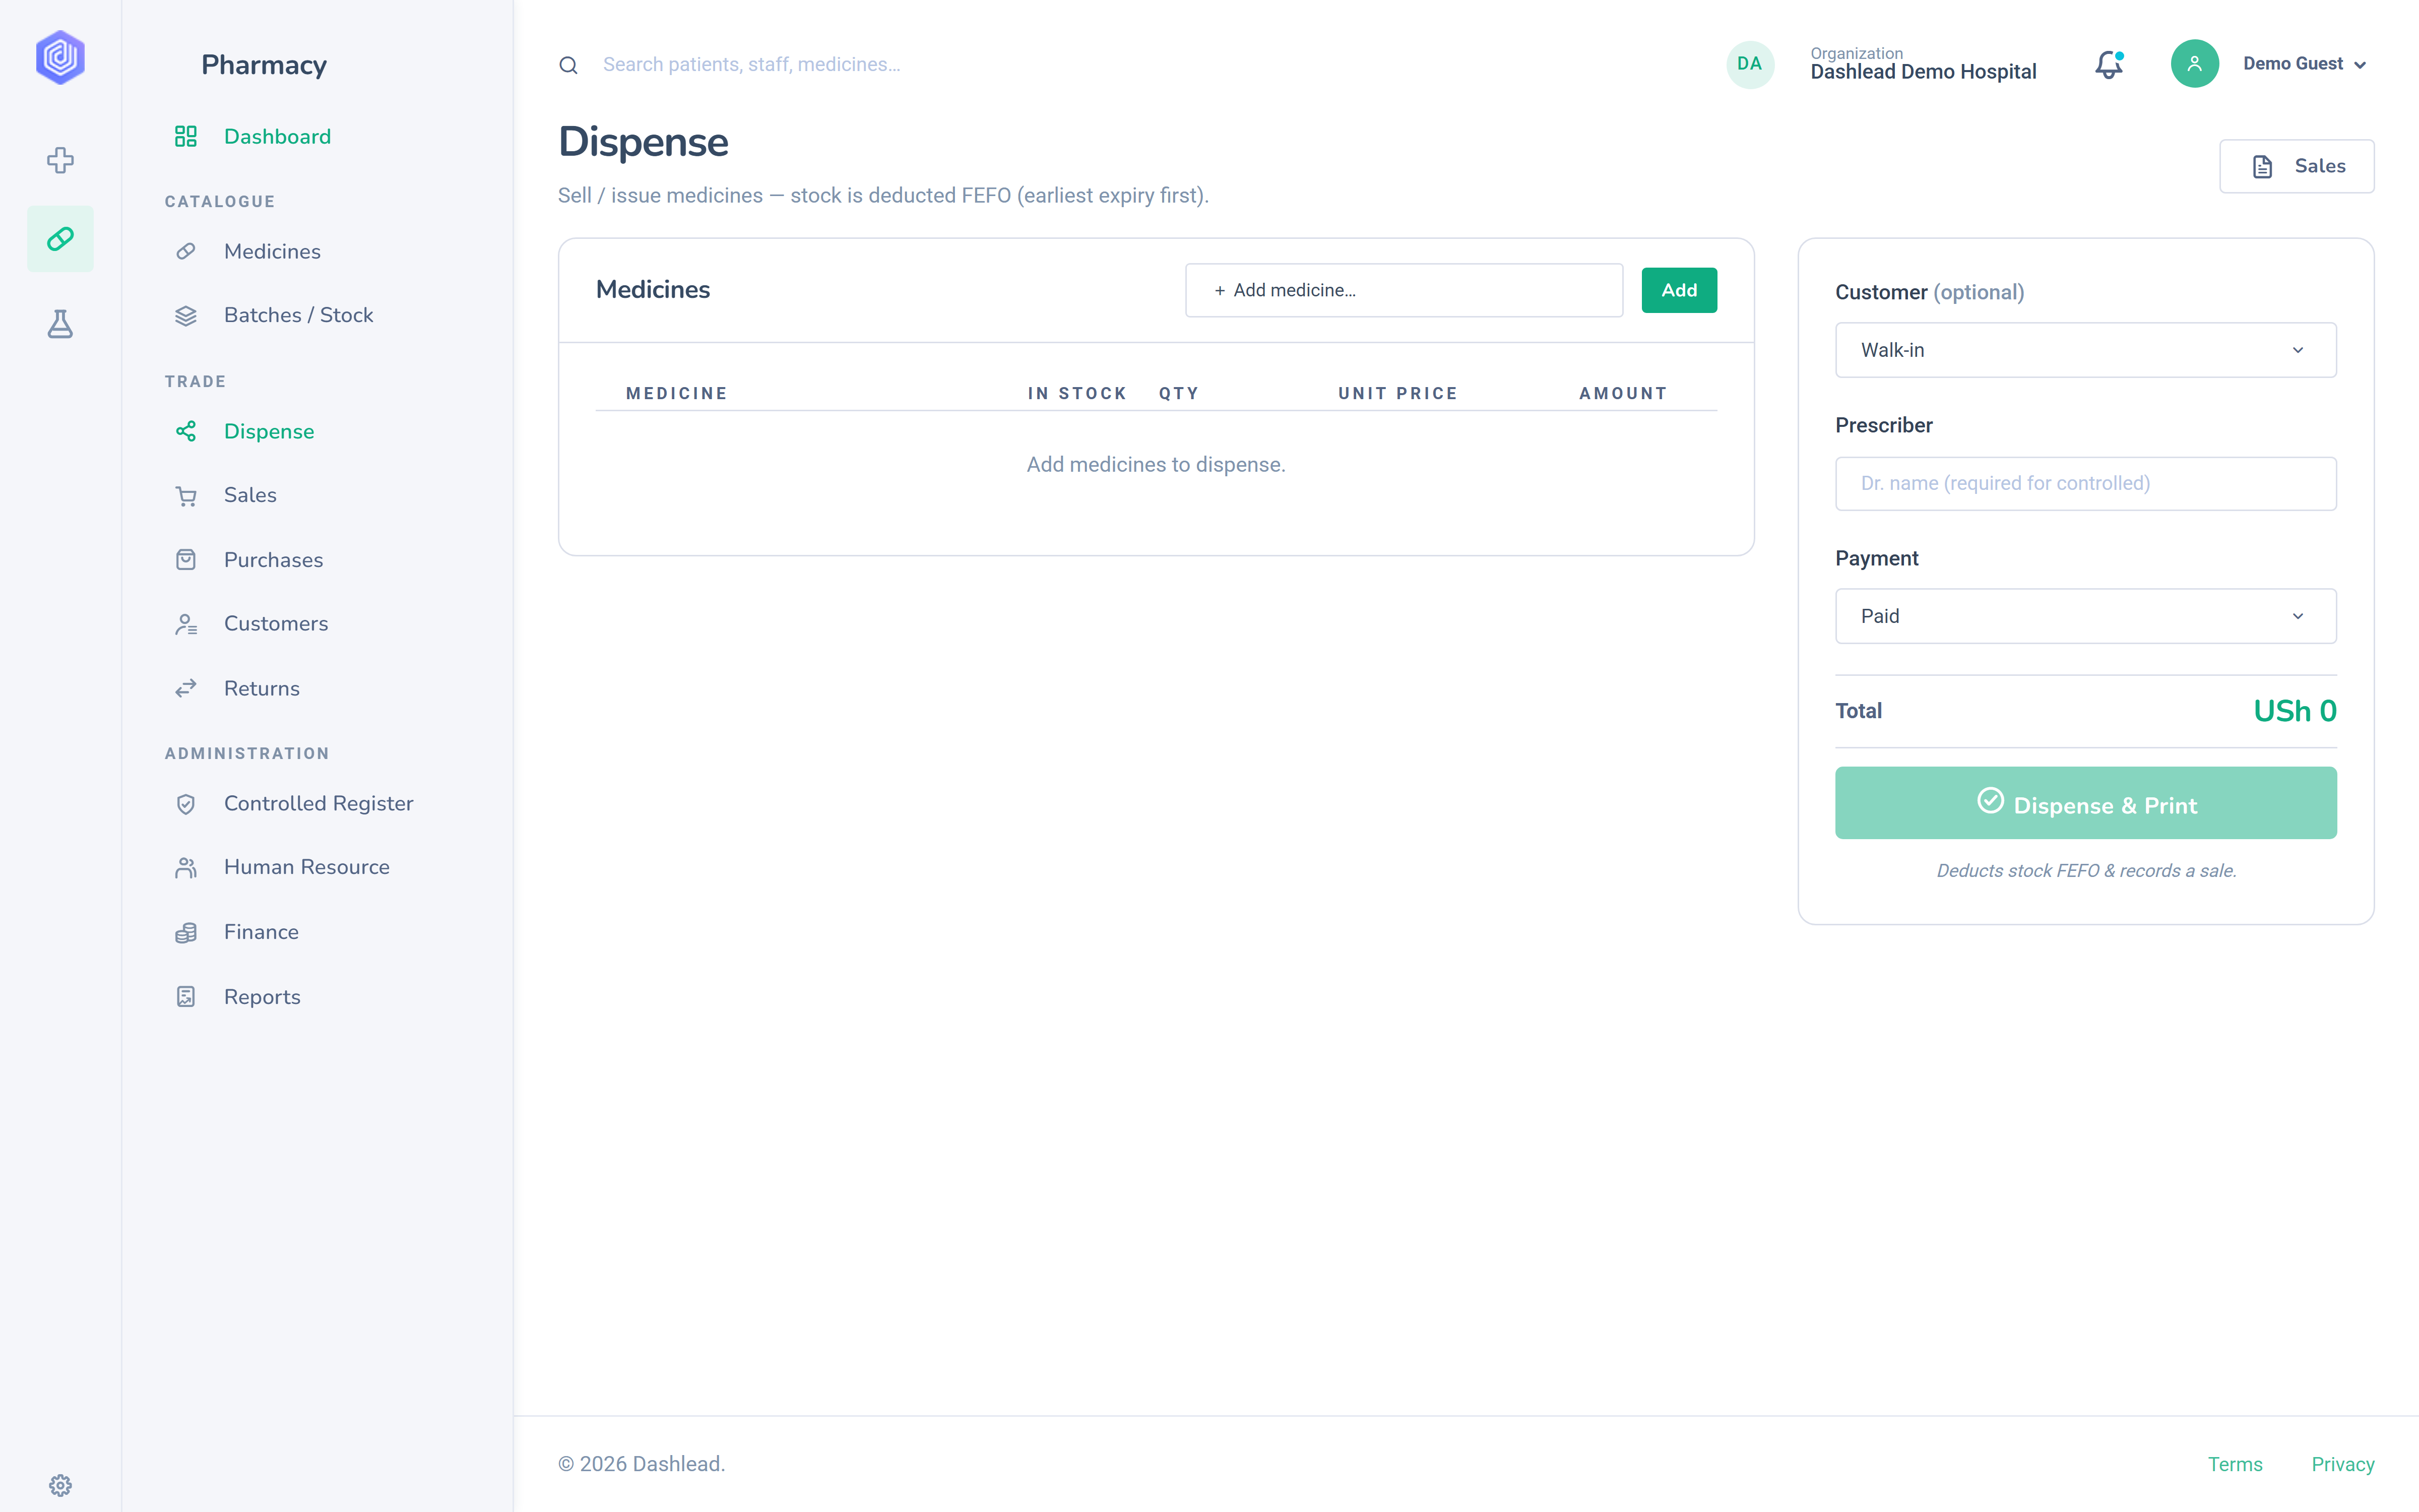Viewport: 2419px width, 1512px height.
Task: Click the Sales cart icon
Action: 186,496
